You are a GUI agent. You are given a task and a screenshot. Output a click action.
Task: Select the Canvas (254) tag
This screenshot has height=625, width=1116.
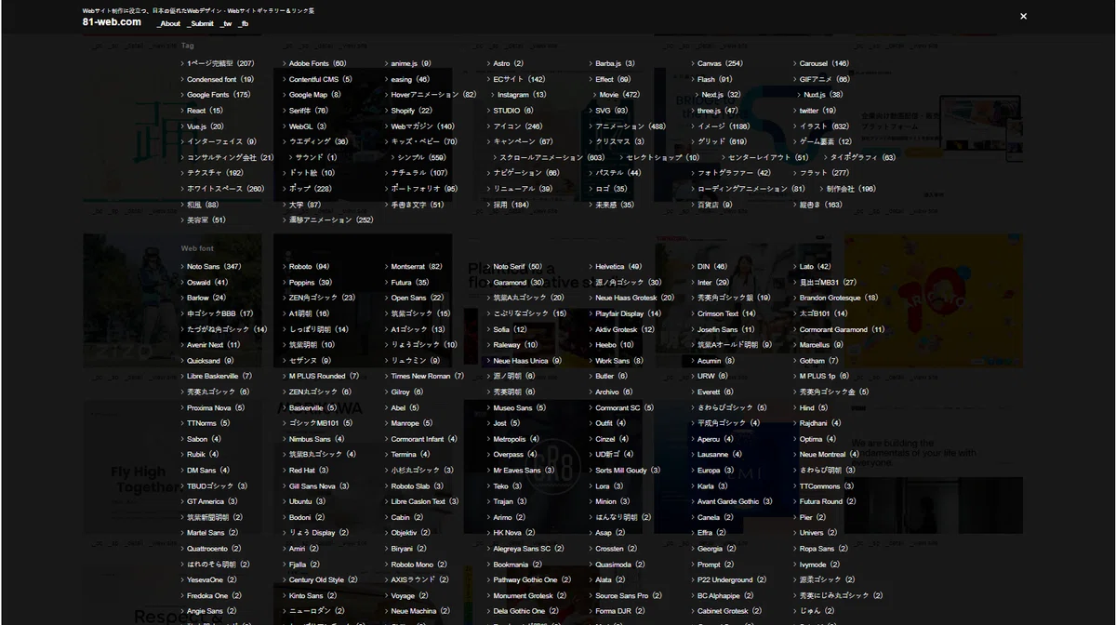(720, 63)
